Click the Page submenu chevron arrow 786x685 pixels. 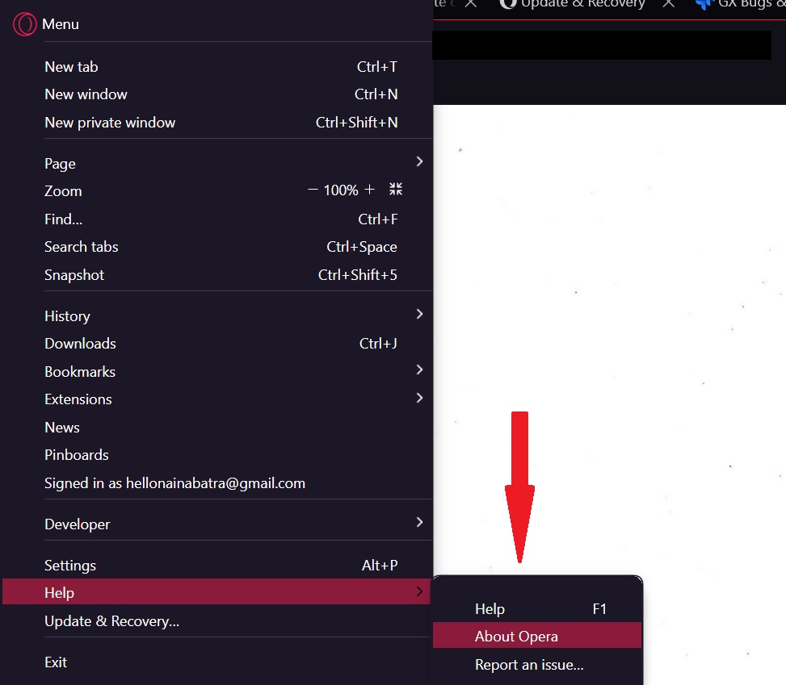(419, 161)
